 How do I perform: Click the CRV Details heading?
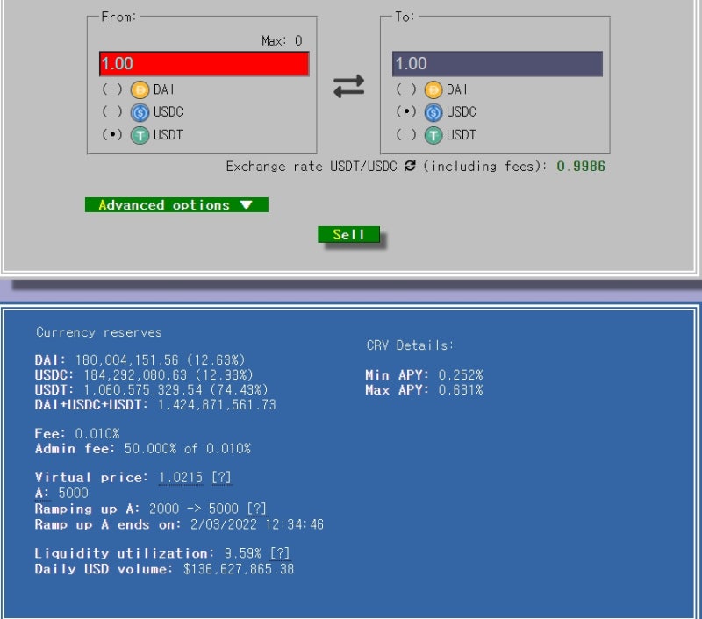pyautogui.click(x=410, y=345)
